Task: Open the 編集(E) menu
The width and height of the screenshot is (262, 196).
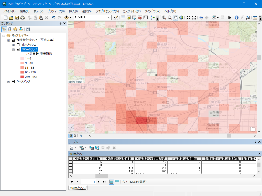Action: click(25, 11)
